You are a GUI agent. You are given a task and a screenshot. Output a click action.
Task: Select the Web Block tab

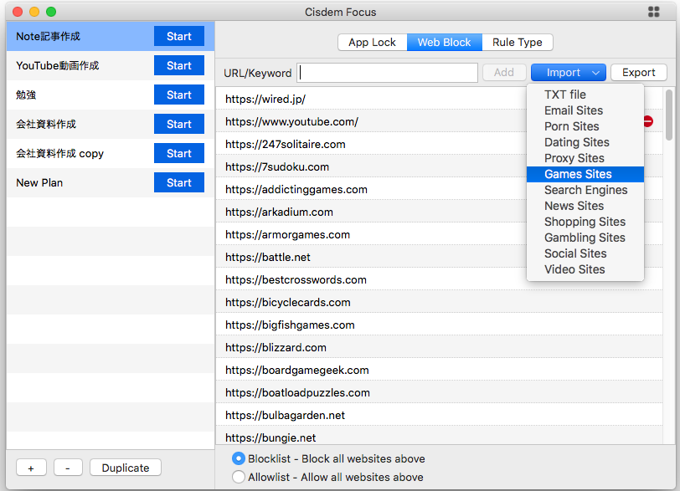point(444,43)
